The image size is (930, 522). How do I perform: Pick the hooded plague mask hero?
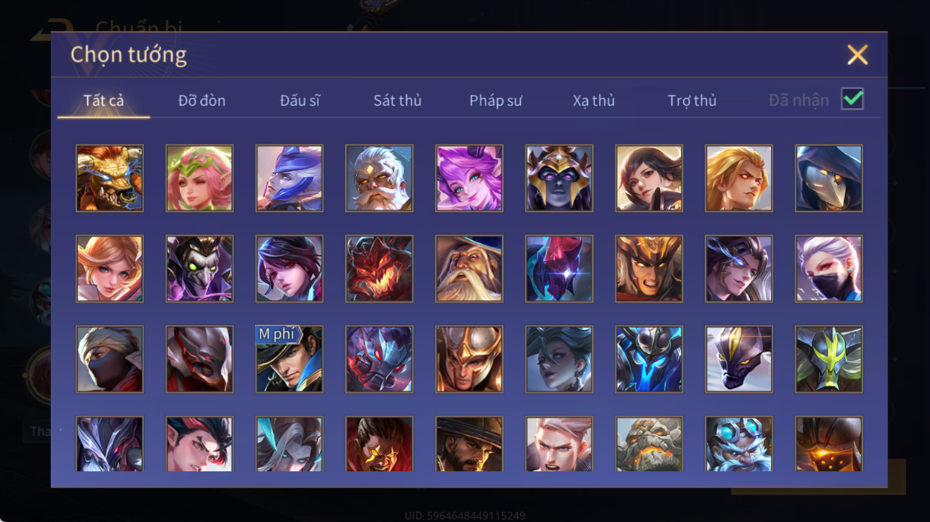829,178
